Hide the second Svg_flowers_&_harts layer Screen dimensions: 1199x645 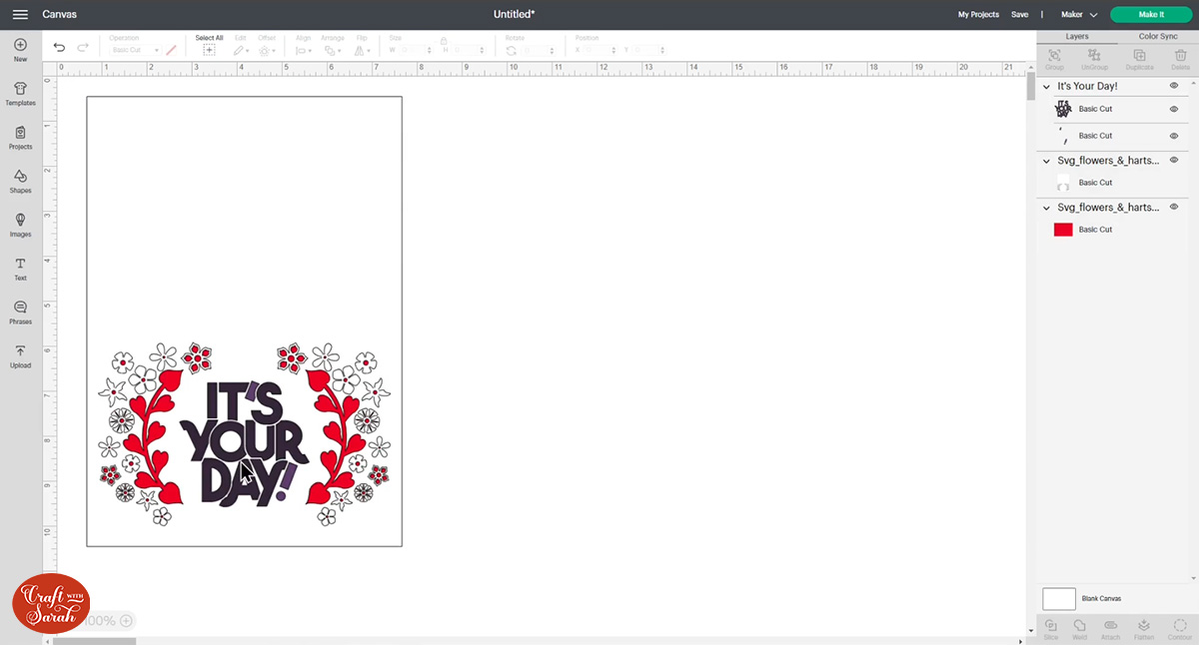tap(1173, 207)
